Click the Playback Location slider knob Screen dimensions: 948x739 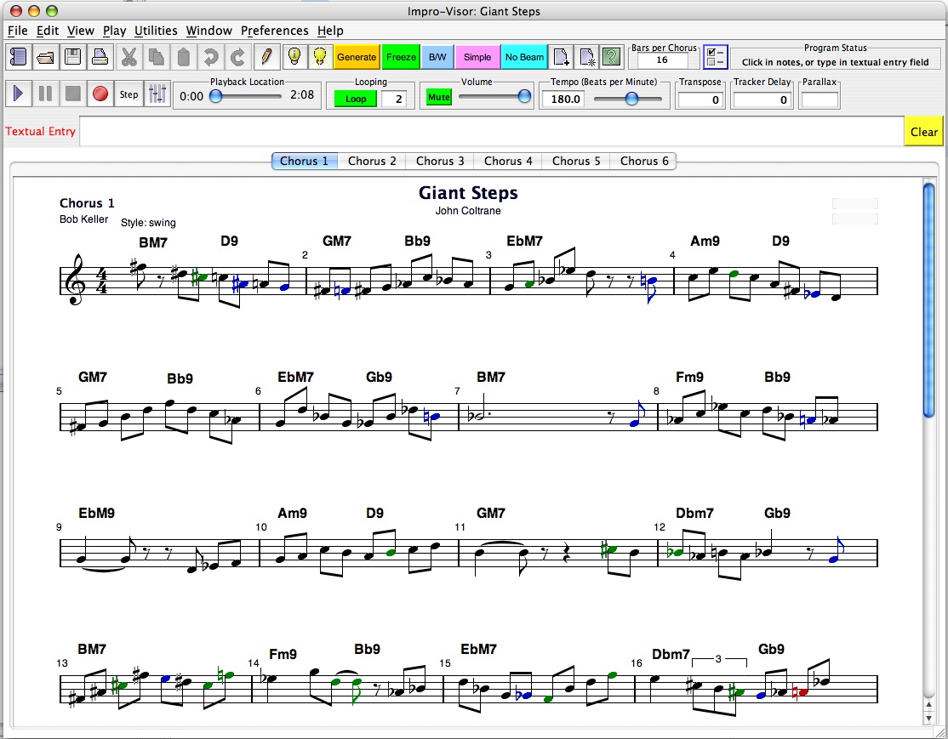coord(216,96)
